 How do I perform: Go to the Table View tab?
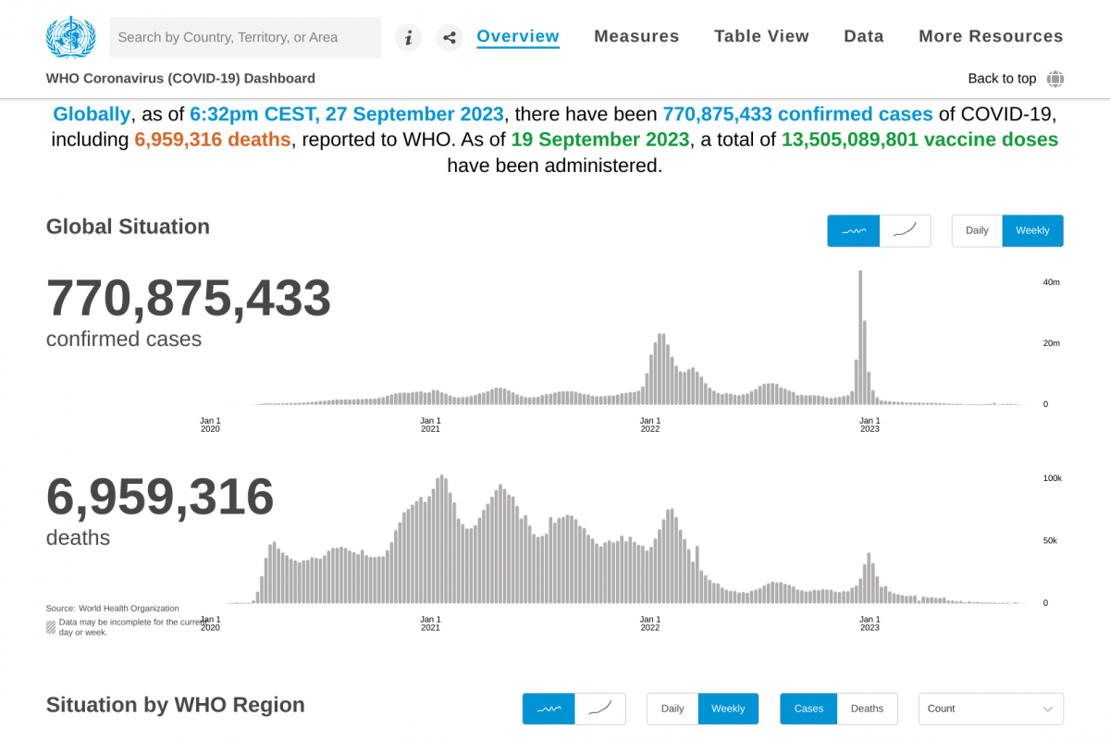[761, 37]
